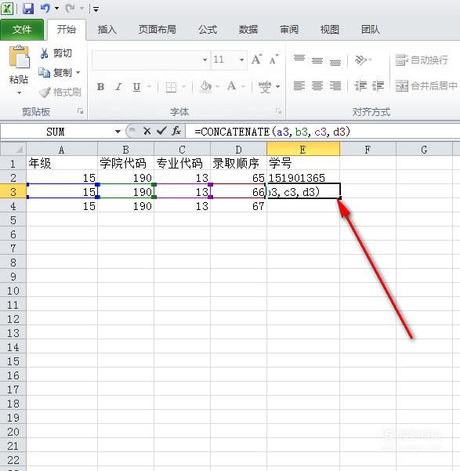460x471 pixels.
Task: Toggle Italic formatting
Action: [x=118, y=87]
